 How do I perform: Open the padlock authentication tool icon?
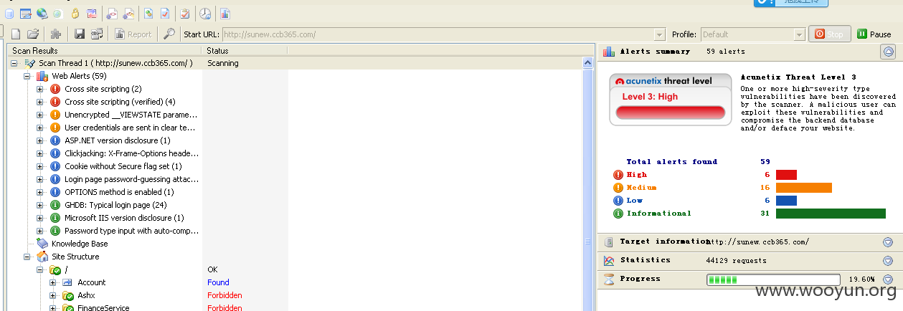point(75,13)
